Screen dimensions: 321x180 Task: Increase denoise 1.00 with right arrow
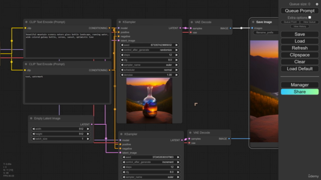point(177,75)
